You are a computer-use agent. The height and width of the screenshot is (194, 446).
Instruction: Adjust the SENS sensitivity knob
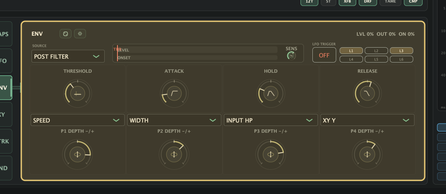coord(291,56)
